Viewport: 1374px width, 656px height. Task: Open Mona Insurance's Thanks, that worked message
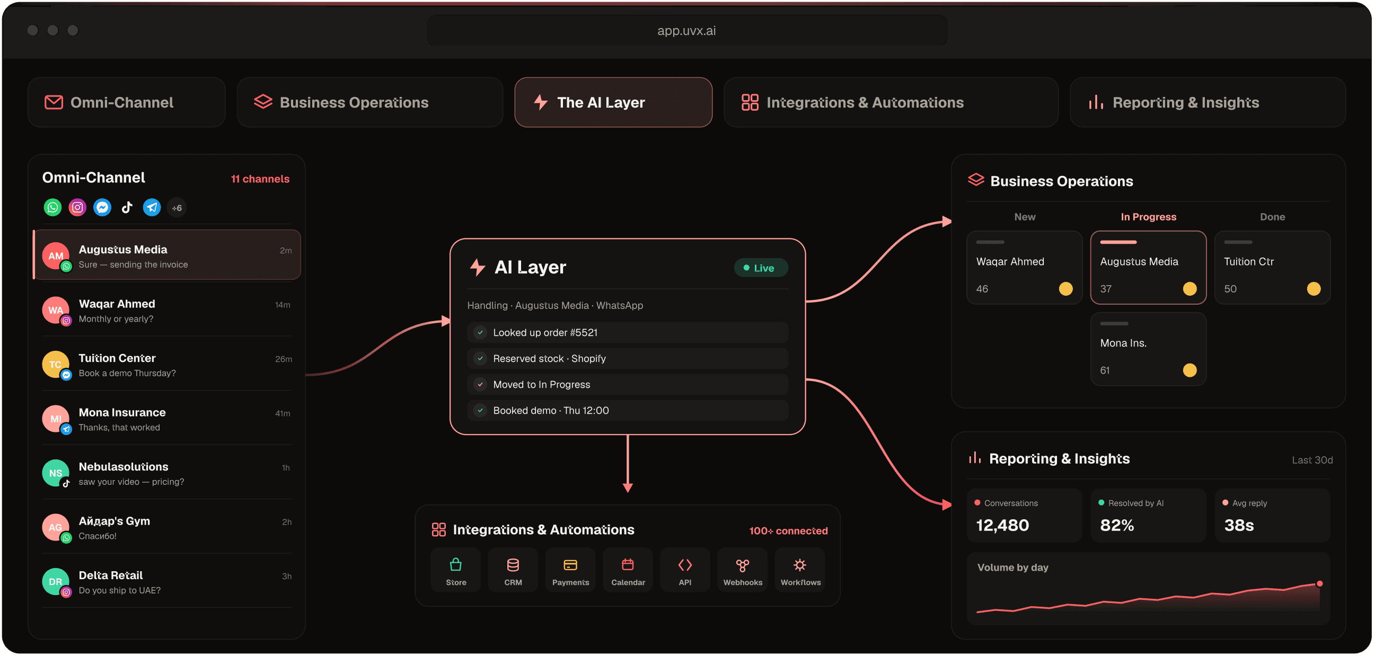pyautogui.click(x=167, y=419)
